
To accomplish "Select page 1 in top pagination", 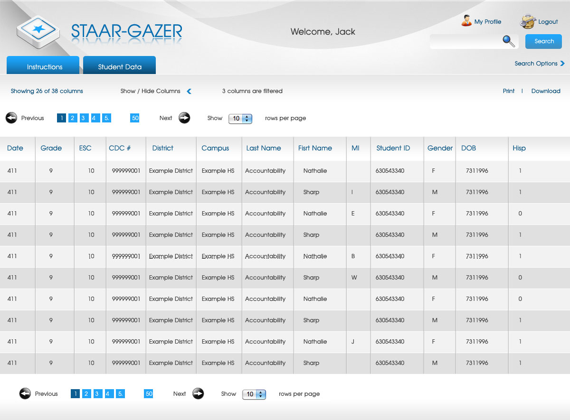I will pos(61,118).
